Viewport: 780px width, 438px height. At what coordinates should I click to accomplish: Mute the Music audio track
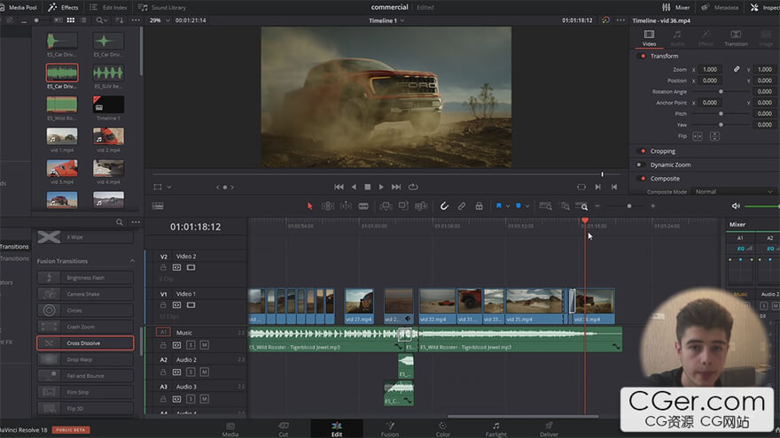click(x=204, y=344)
